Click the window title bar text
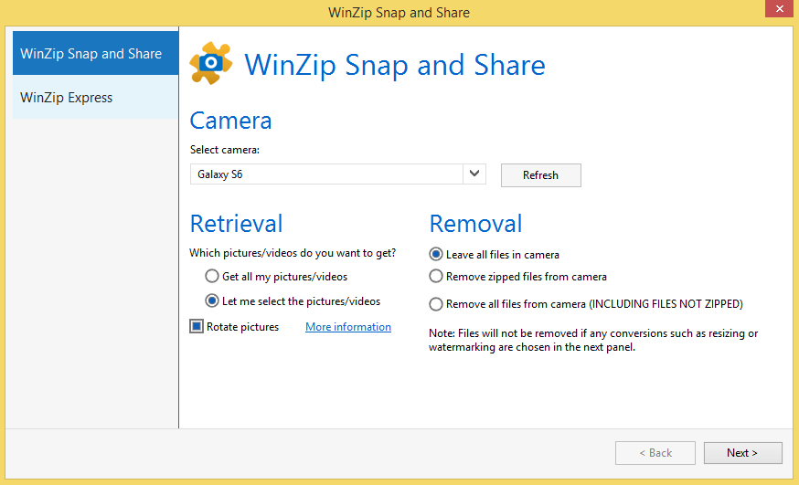Screen dimensions: 799x485 point(399,12)
